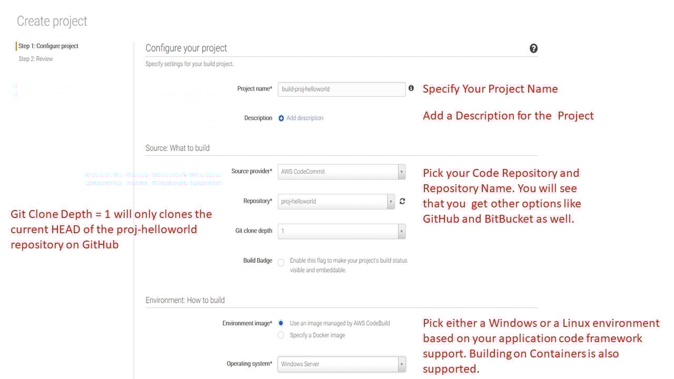Click the info icon beside Project name field
This screenshot has width=674, height=379.
coord(411,88)
